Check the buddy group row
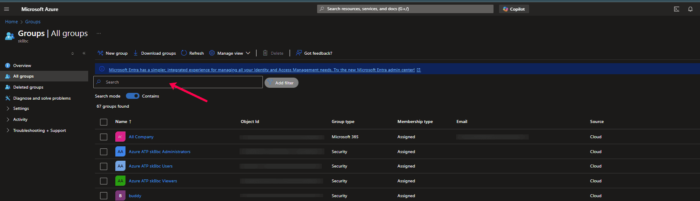 click(x=104, y=196)
